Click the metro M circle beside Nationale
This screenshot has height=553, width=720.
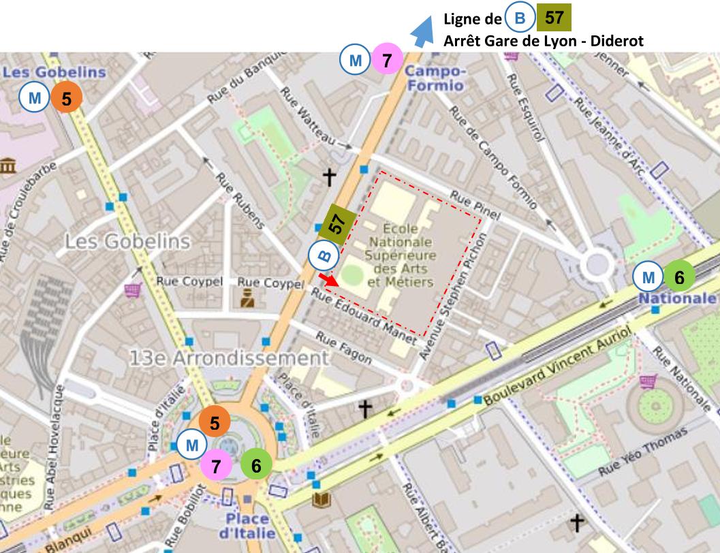point(648,277)
